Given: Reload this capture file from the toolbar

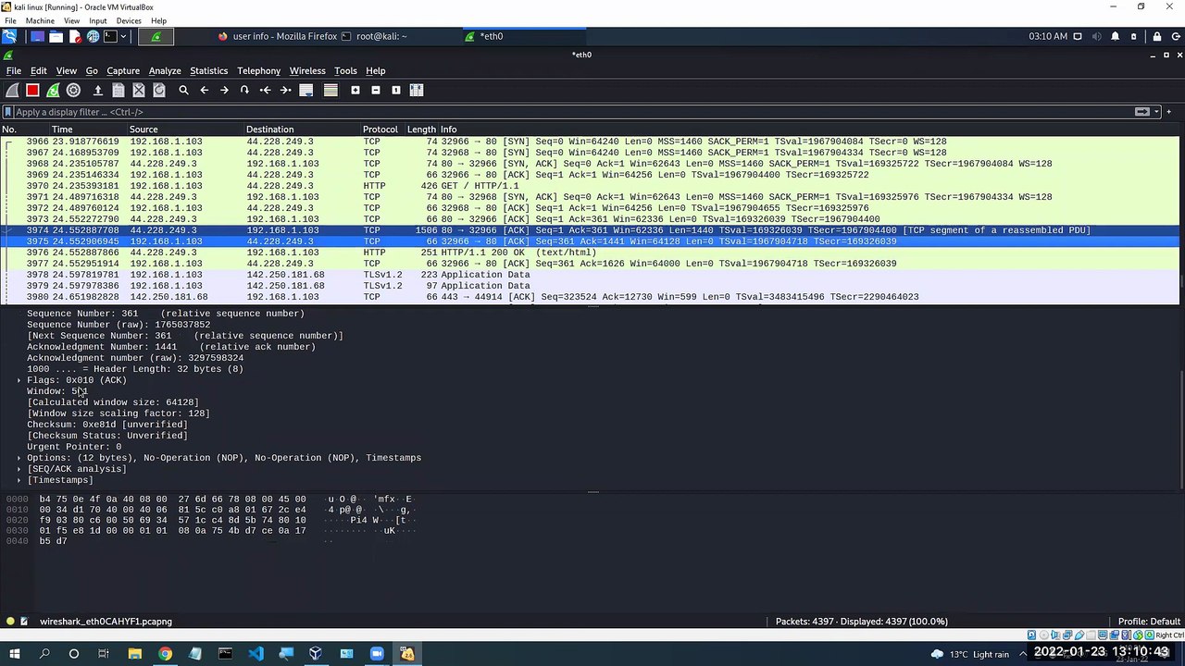Looking at the screenshot, I should pos(159,90).
